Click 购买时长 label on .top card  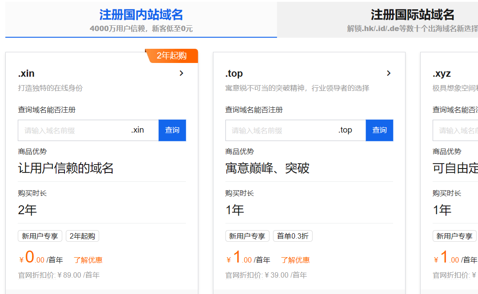(x=240, y=193)
